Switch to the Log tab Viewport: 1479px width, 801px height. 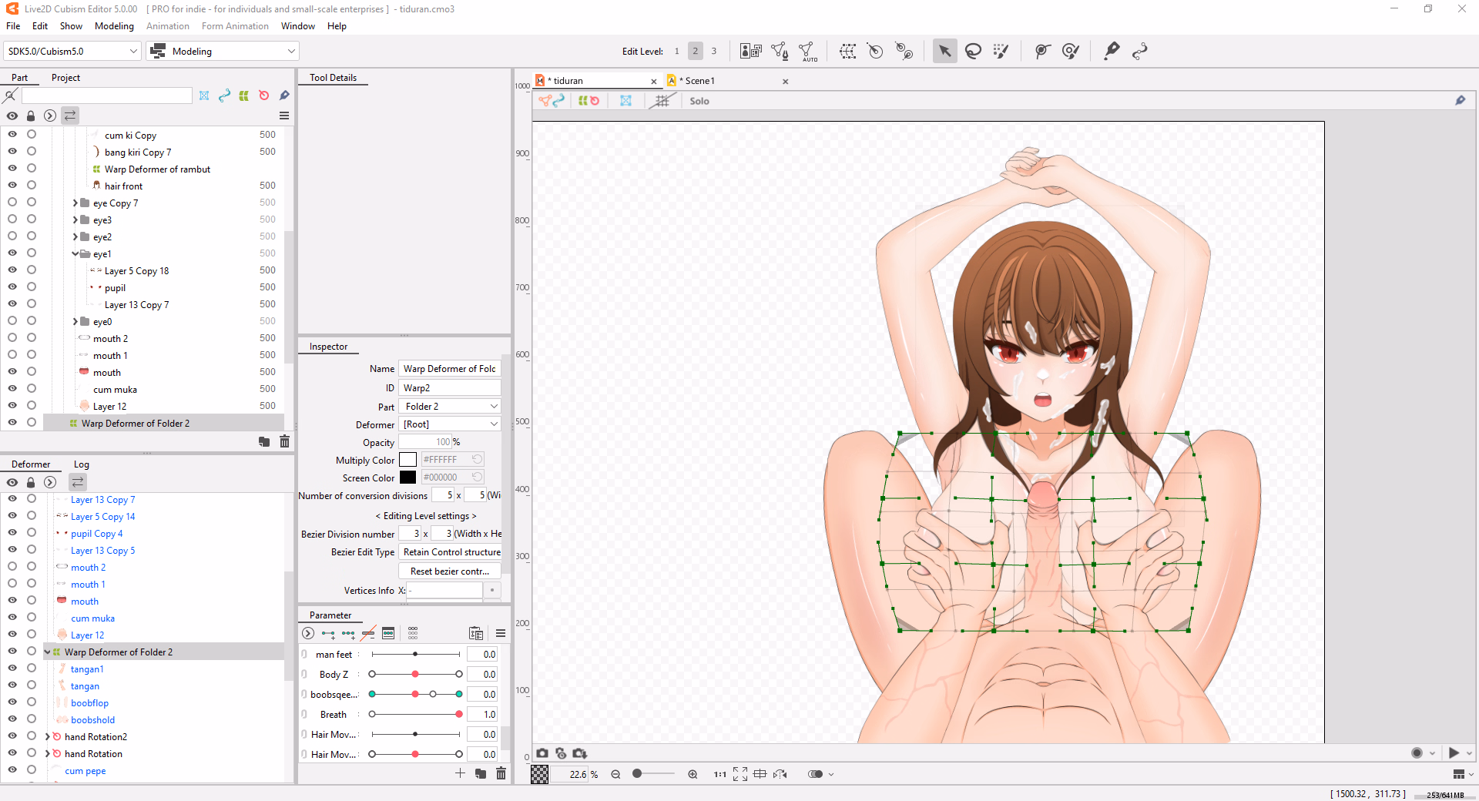tap(82, 464)
